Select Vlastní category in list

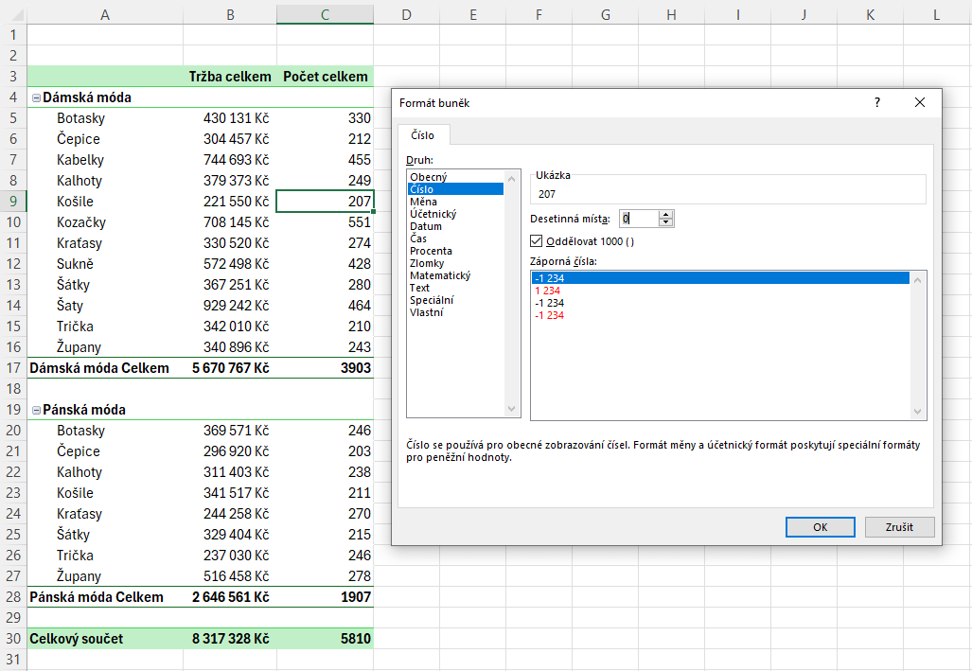425,312
